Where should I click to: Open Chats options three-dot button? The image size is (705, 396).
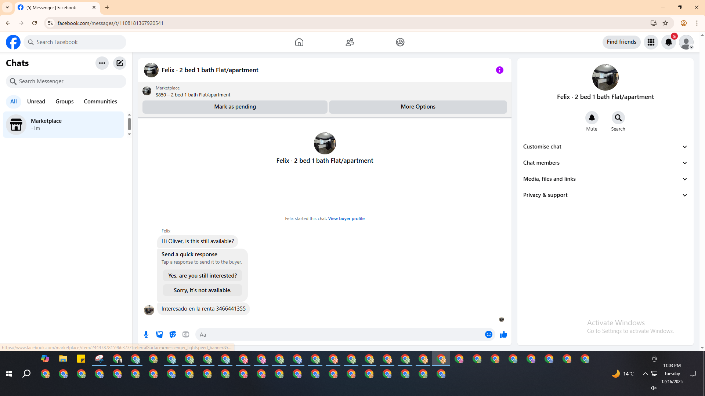point(102,63)
